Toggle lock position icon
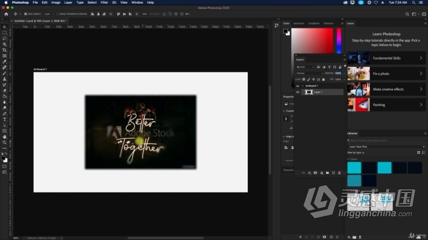Image resolution: width=428 pixels, height=240 pixels. (x=313, y=79)
